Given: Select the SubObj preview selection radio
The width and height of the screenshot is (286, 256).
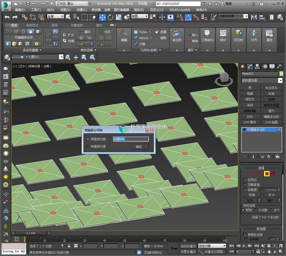Looking at the screenshot, I should [255, 210].
